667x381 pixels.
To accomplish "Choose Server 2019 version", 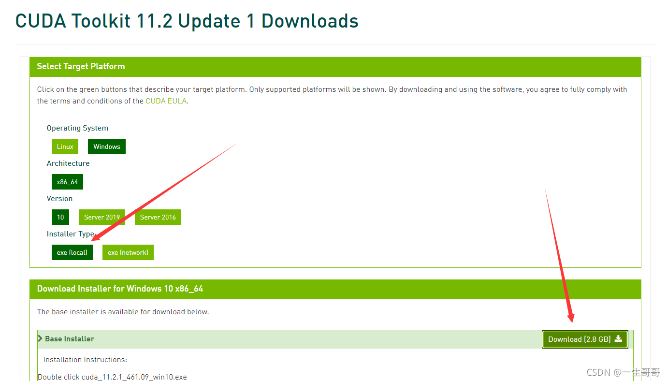I will pyautogui.click(x=102, y=217).
